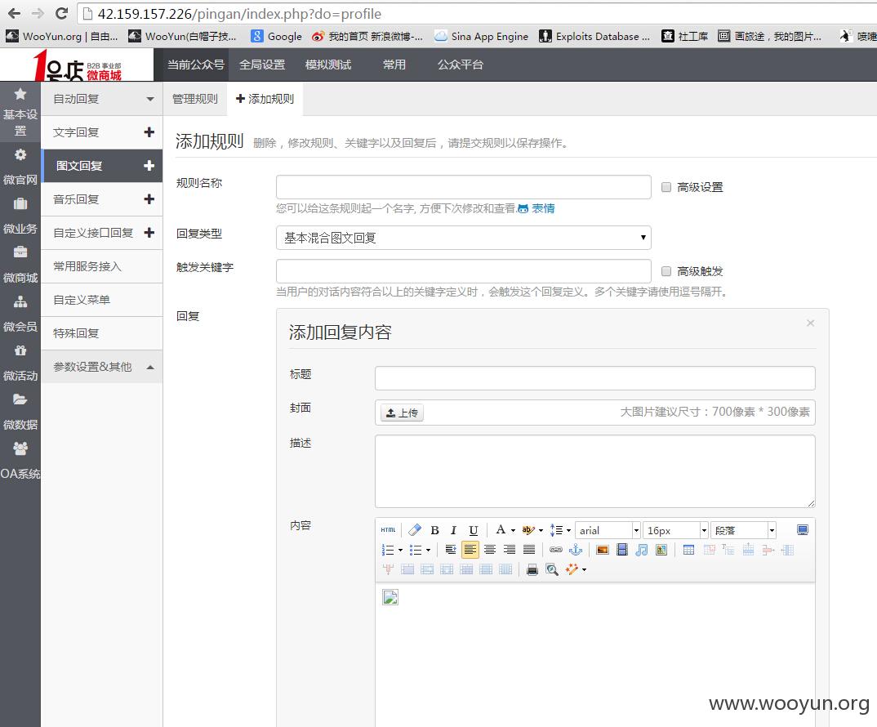This screenshot has height=727, width=877.
Task: Open 常用服务接入 in sidebar
Action: coord(102,266)
